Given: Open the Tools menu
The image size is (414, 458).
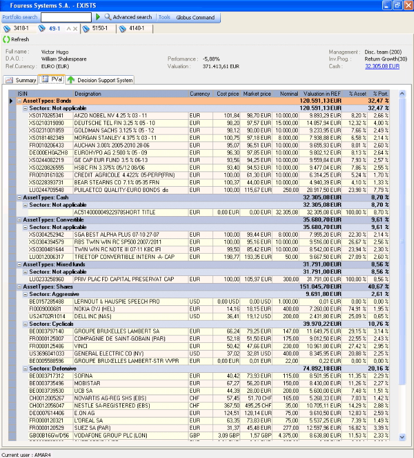Looking at the screenshot, I should pos(164,17).
